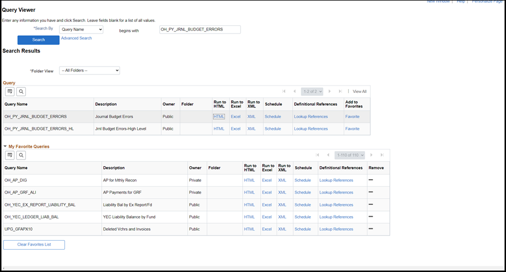Open the 1-110 of 110 rows dropdown
Image resolution: width=506 pixels, height=272 pixels.
(x=350, y=155)
